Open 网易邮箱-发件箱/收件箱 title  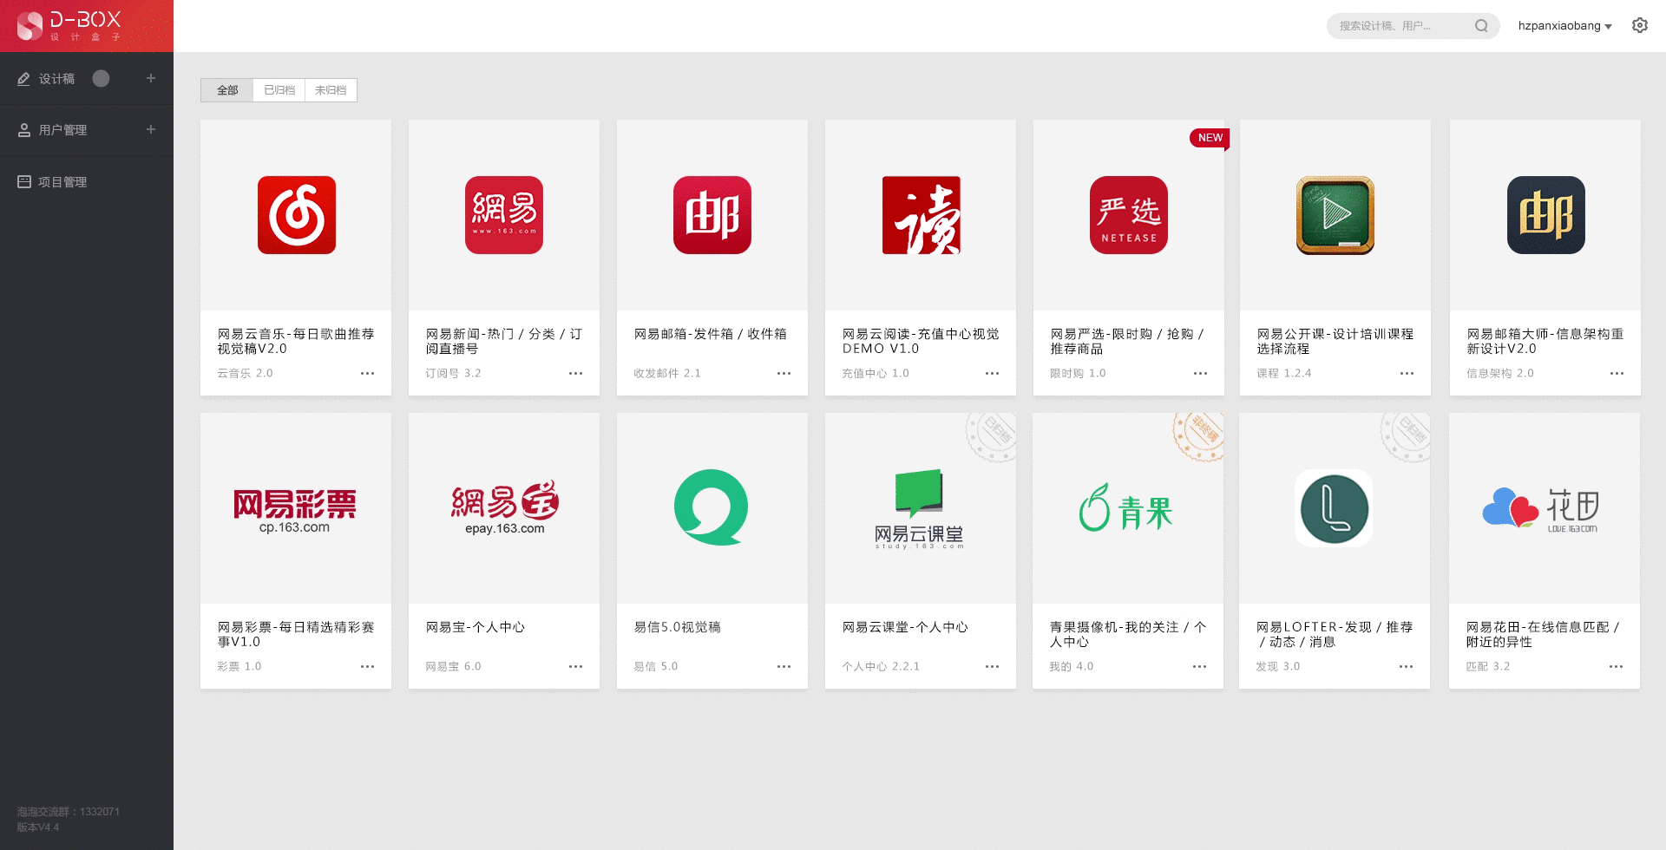click(x=711, y=334)
